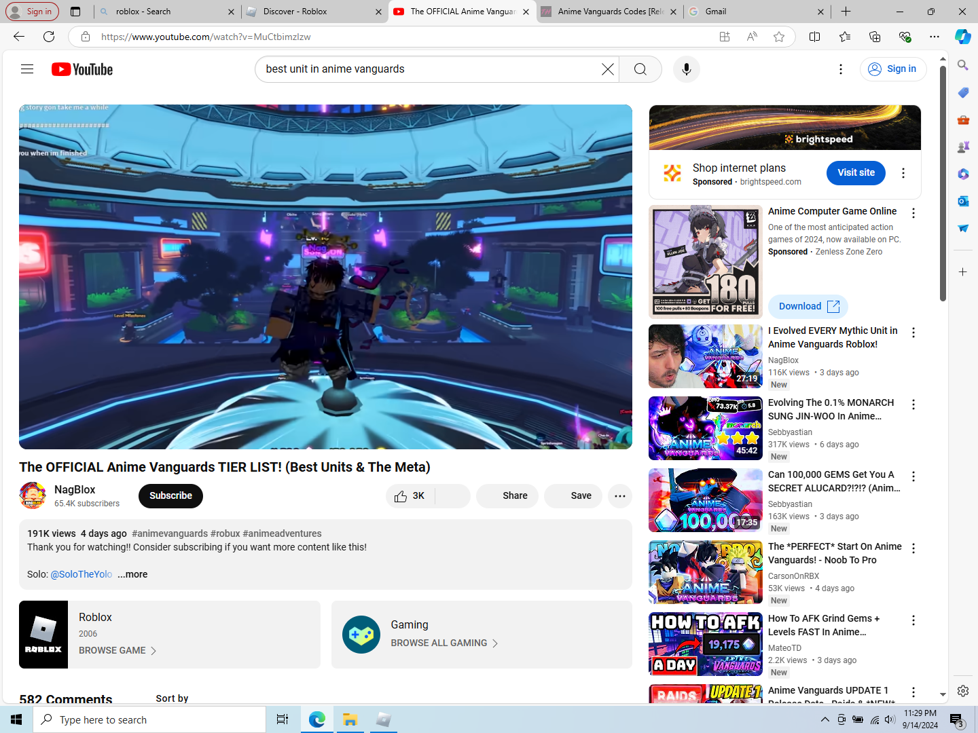Click the YouTube search magnifier button
This screenshot has height=733, width=978.
[640, 69]
